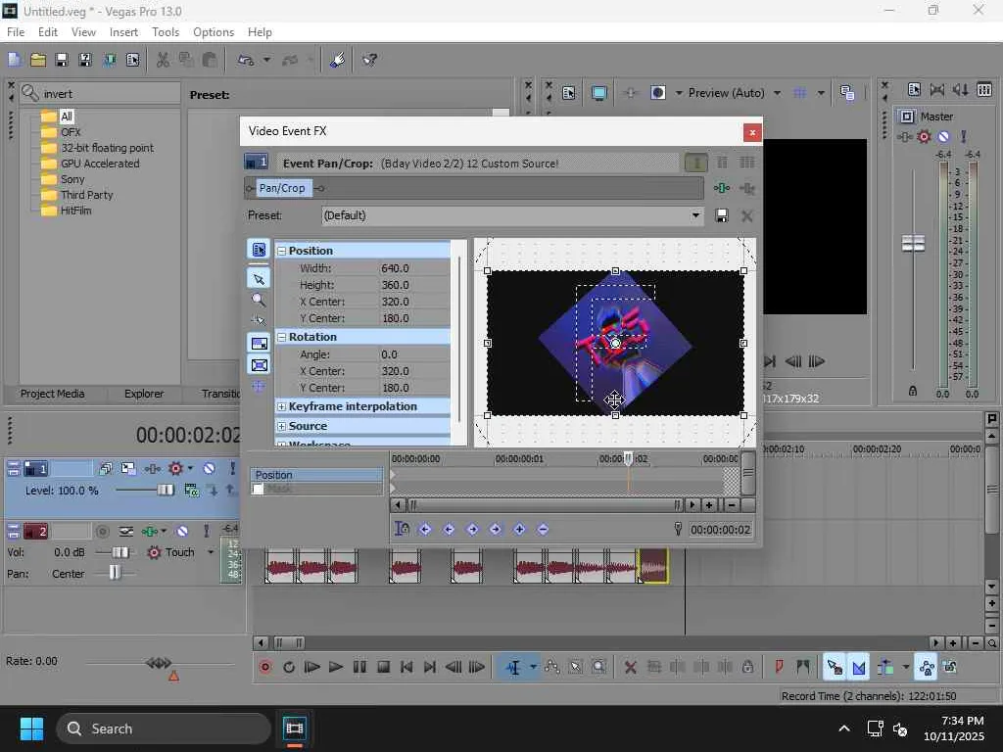Expand the Source property group

282,426
